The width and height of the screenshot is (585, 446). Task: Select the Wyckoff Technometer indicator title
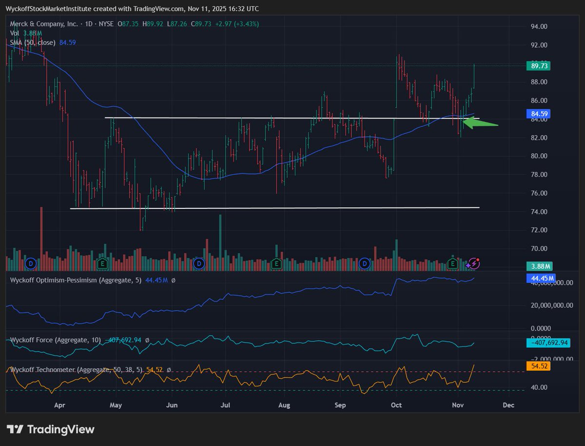click(x=77, y=370)
